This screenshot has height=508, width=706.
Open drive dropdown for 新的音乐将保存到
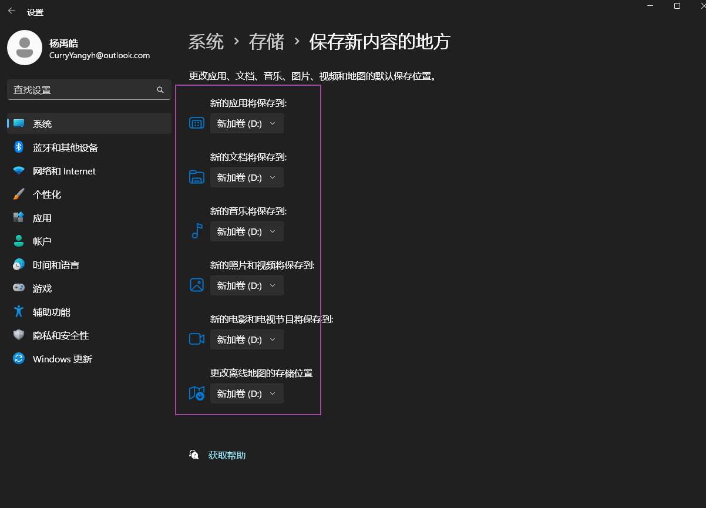pos(247,231)
